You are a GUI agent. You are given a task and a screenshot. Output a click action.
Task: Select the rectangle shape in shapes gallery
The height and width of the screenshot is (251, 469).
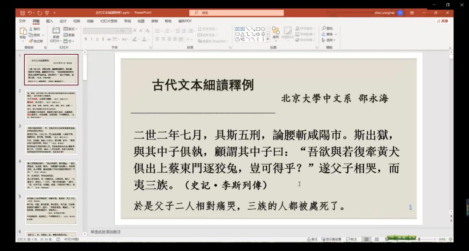pyautogui.click(x=258, y=29)
